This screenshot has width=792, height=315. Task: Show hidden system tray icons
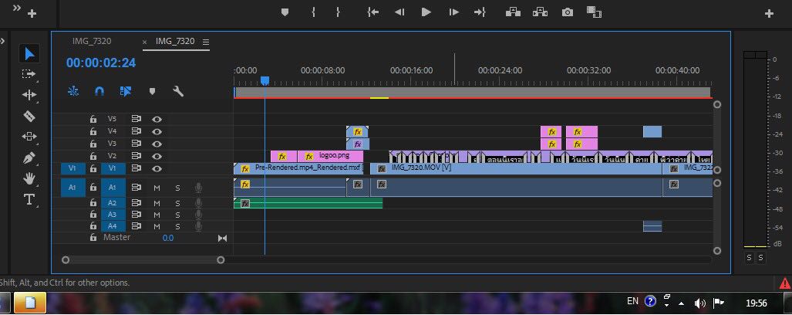pyautogui.click(x=682, y=303)
